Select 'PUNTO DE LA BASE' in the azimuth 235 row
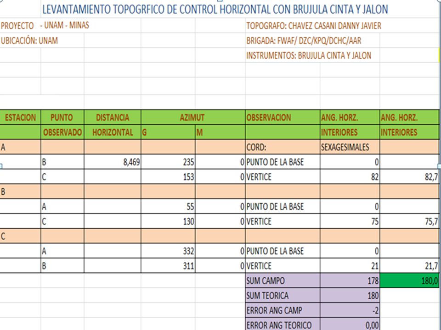 [283, 162]
